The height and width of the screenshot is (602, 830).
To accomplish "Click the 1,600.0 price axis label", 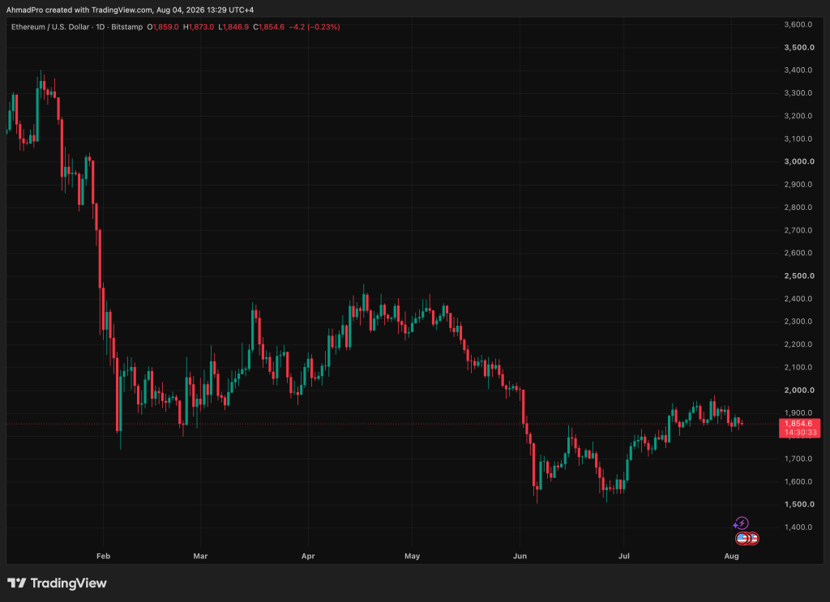I will coord(798,481).
